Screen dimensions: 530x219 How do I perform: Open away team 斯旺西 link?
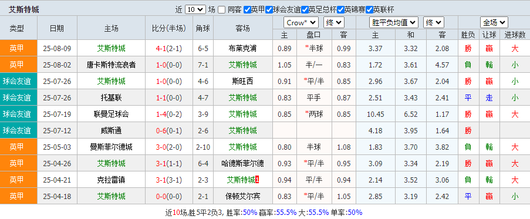[242, 81]
